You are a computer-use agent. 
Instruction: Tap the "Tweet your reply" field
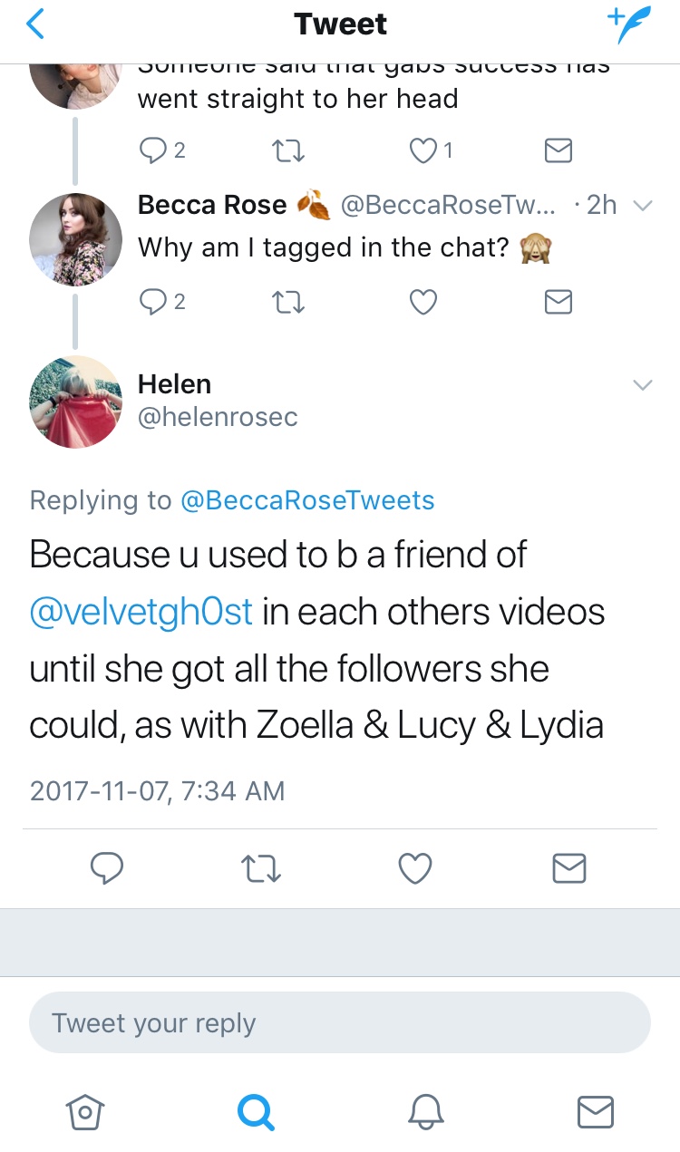click(x=340, y=1023)
